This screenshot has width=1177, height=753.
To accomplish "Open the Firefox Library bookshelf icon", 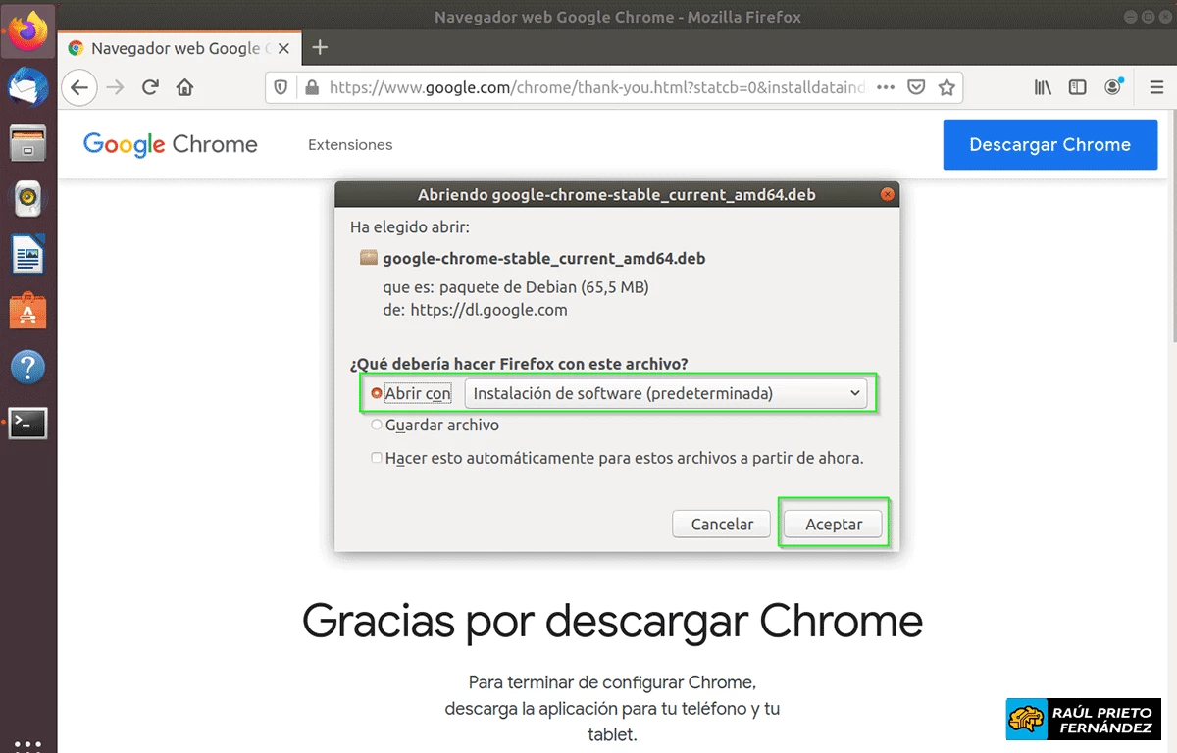I will click(1043, 87).
